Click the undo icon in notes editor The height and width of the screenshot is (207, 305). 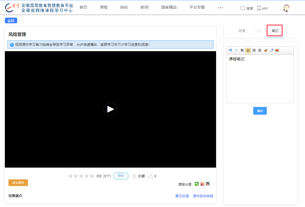tap(230, 50)
